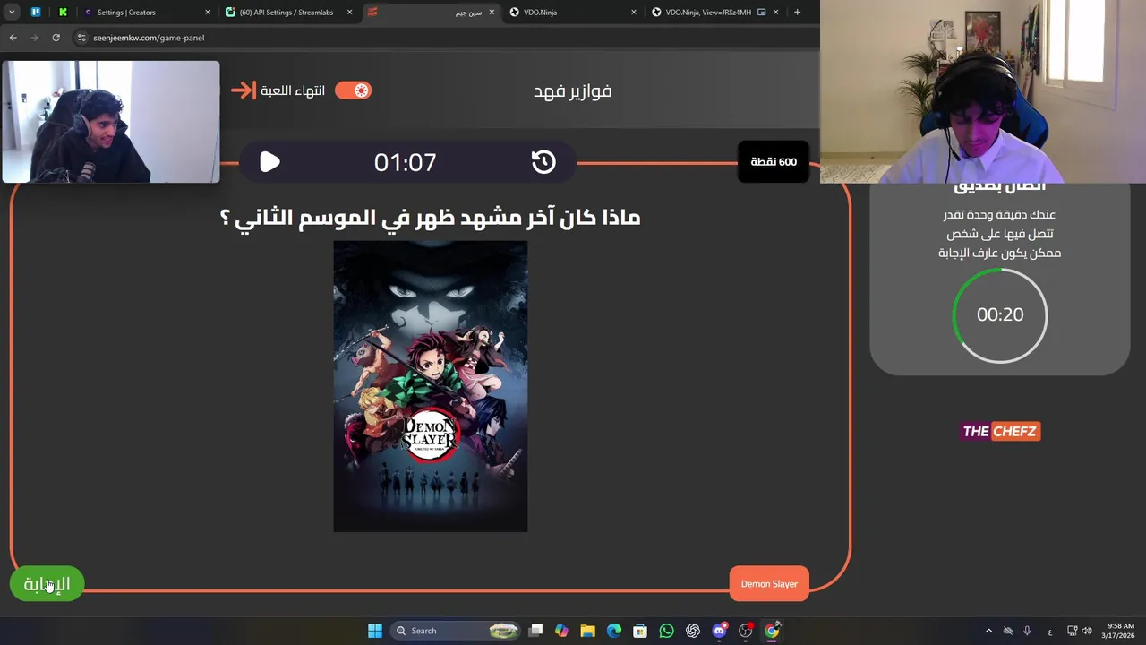Switch to the first VDO.Ninja tab
This screenshot has width=1146, height=645.
571,13
